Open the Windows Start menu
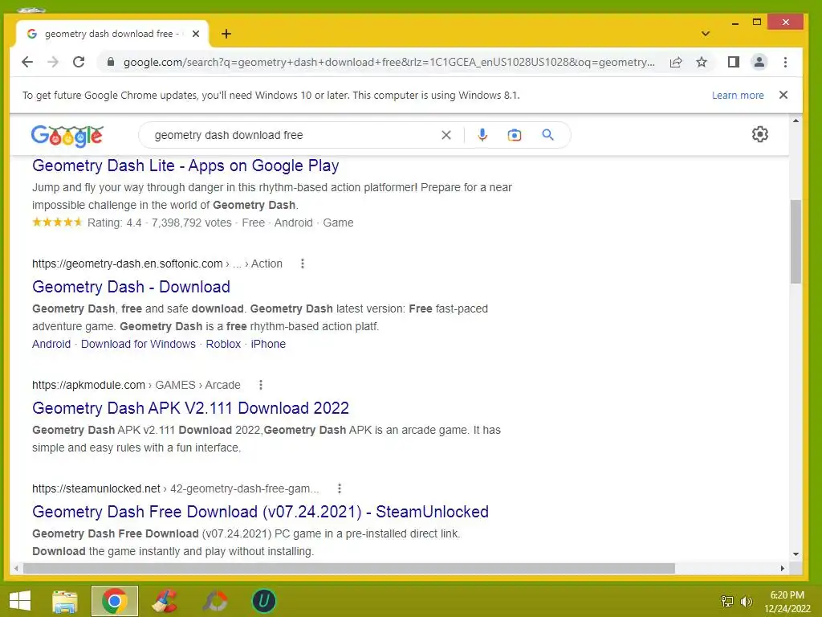Viewport: 822px width, 617px height. tap(20, 601)
